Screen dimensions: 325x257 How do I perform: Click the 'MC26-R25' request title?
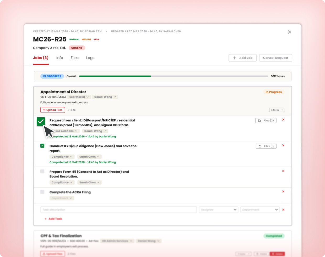coord(50,39)
